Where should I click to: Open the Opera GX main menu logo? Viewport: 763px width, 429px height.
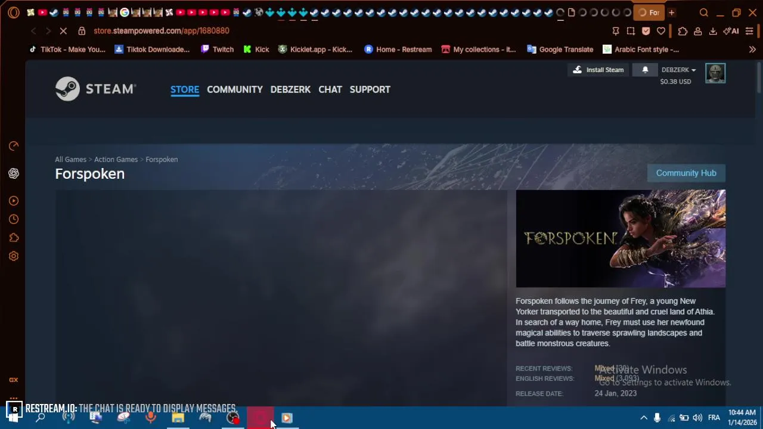[13, 12]
